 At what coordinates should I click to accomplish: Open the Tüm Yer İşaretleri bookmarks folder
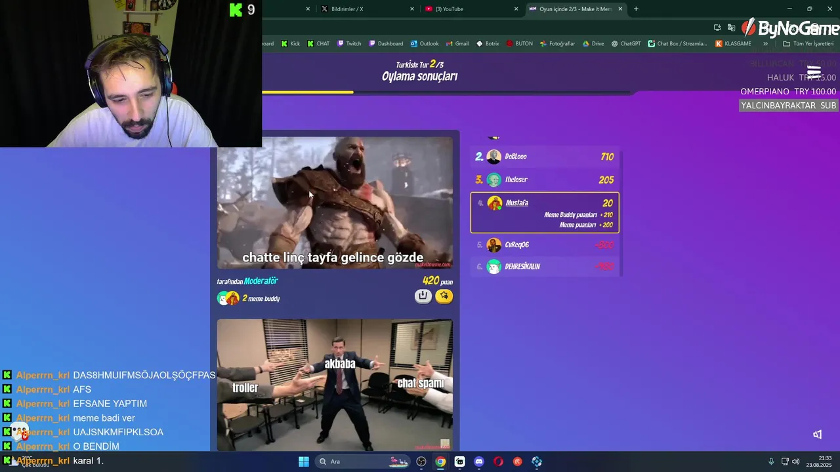coord(808,44)
